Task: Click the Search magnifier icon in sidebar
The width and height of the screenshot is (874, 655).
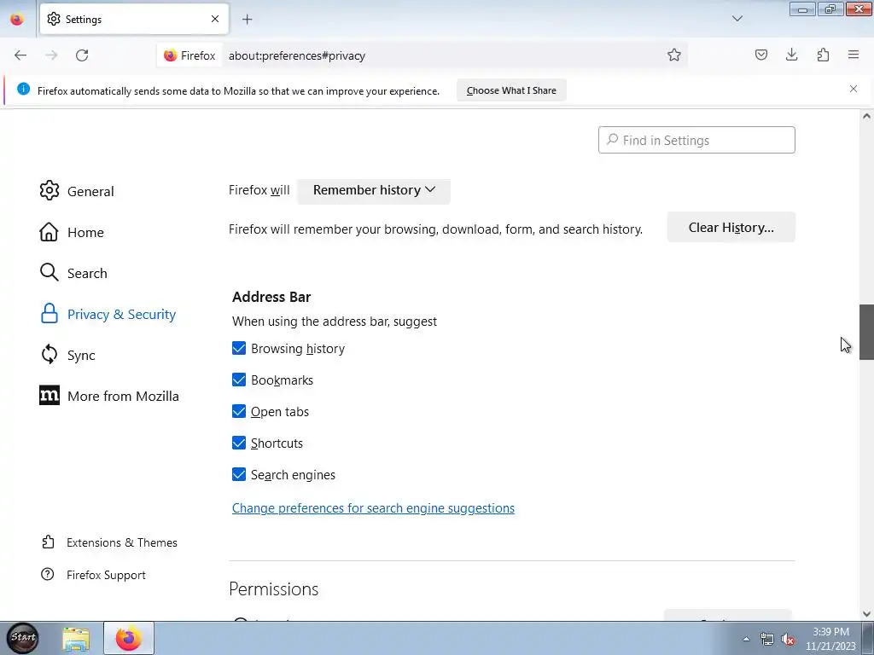Action: 49,272
